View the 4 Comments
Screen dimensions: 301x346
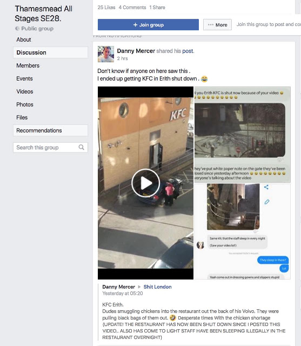click(132, 8)
